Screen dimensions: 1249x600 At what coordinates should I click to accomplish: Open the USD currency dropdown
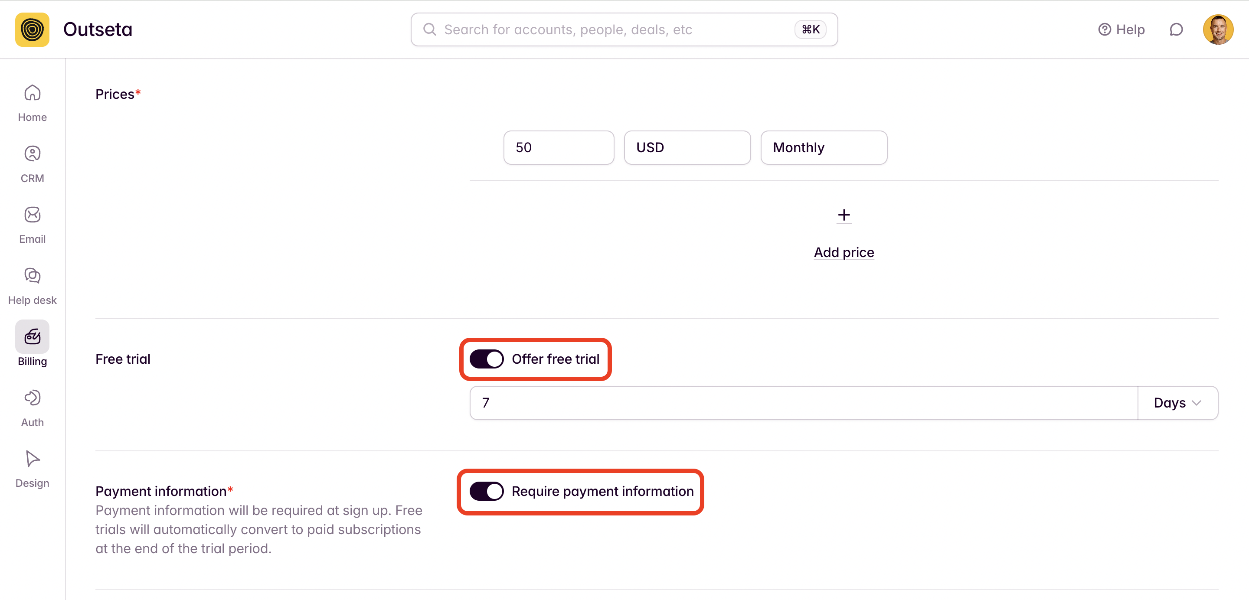(x=687, y=147)
